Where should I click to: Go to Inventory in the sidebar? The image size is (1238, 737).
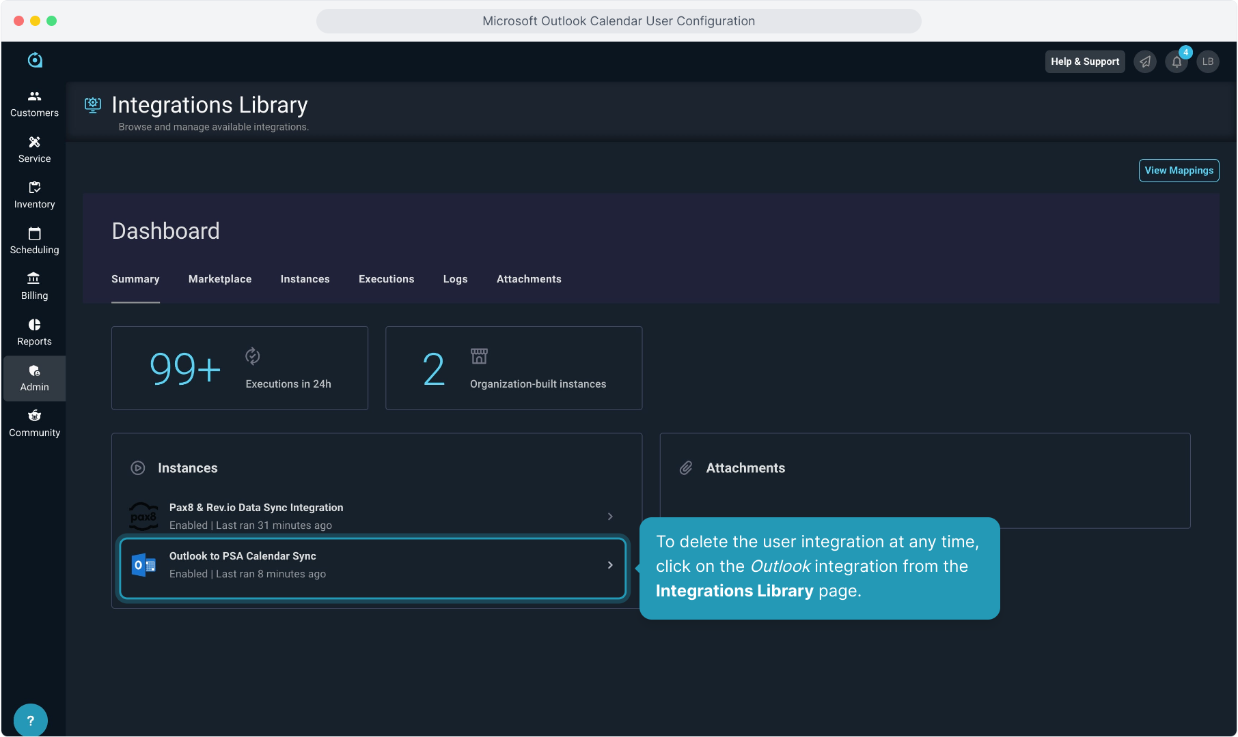34,195
